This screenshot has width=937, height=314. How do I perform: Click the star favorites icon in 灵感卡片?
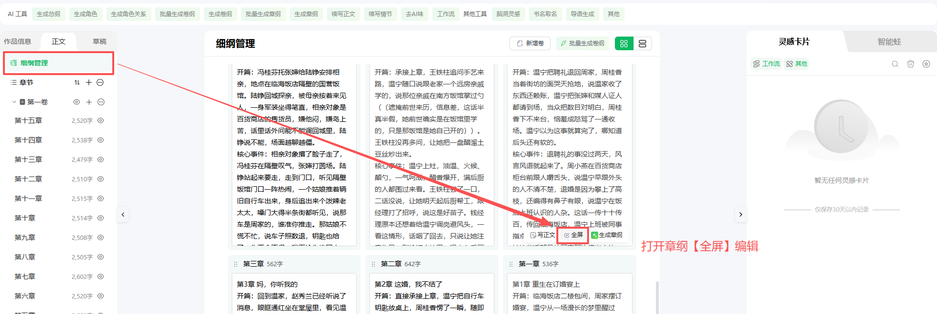tap(926, 64)
